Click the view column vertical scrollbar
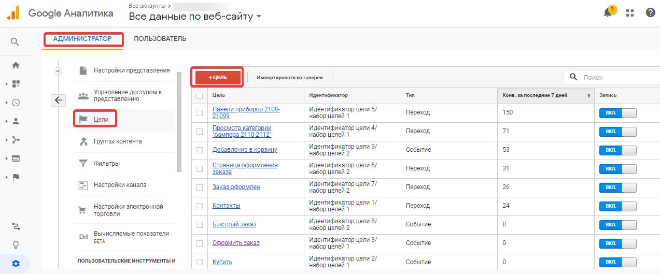660x274 pixels. point(179,122)
